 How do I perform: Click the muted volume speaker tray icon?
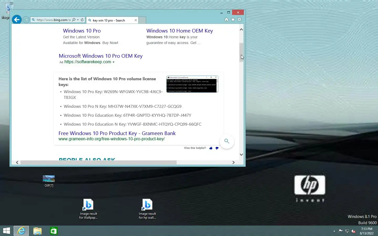(353, 231)
